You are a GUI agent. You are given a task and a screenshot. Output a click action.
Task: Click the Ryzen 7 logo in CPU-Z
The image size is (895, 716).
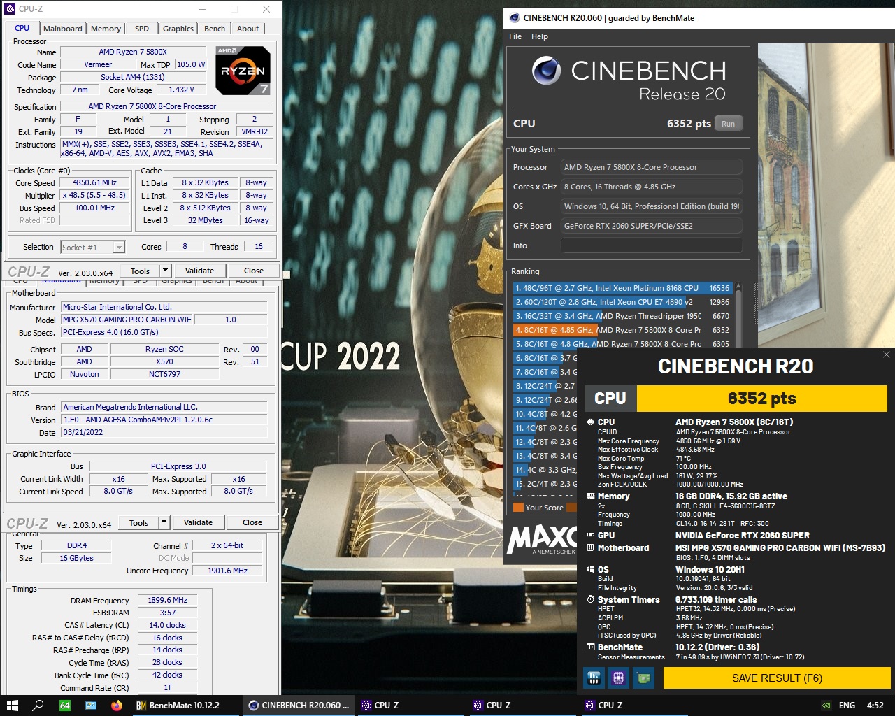(243, 71)
